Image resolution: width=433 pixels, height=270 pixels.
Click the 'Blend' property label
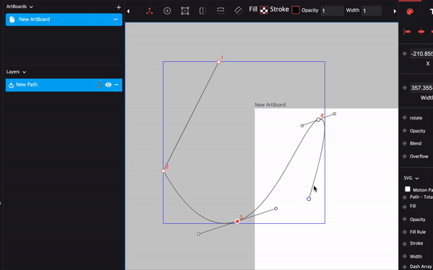point(416,143)
